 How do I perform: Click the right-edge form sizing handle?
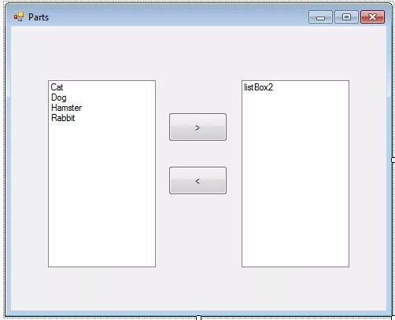point(393,160)
